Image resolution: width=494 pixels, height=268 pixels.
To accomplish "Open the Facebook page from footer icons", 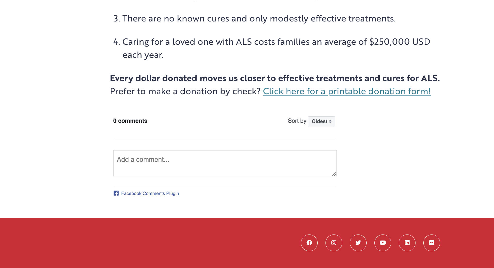I will click(x=309, y=243).
